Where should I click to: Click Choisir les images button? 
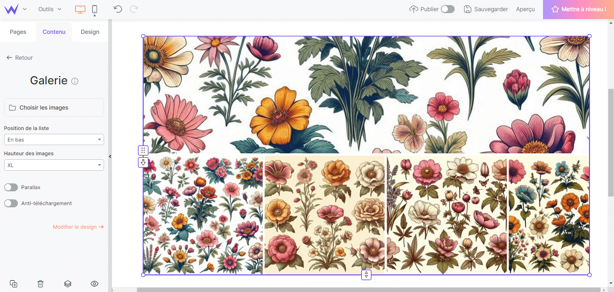pos(54,108)
